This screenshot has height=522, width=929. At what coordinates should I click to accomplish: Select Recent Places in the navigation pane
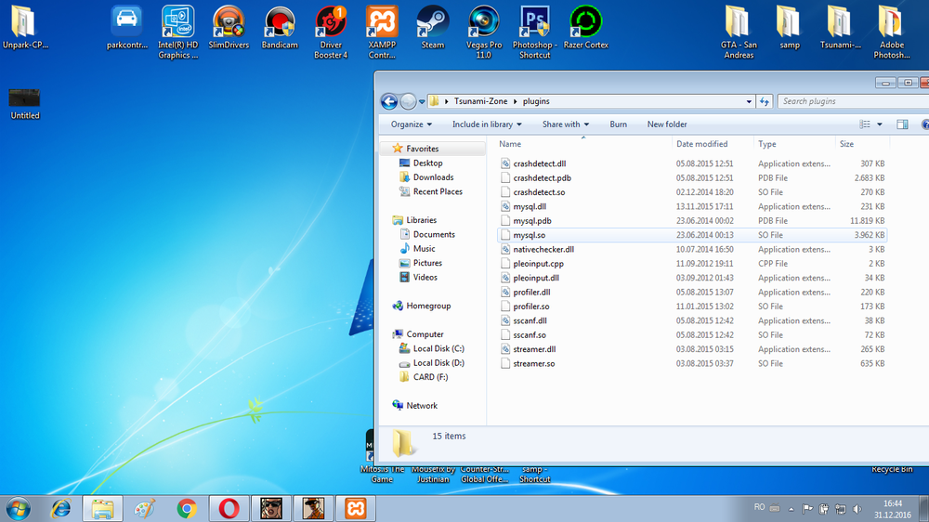438,191
